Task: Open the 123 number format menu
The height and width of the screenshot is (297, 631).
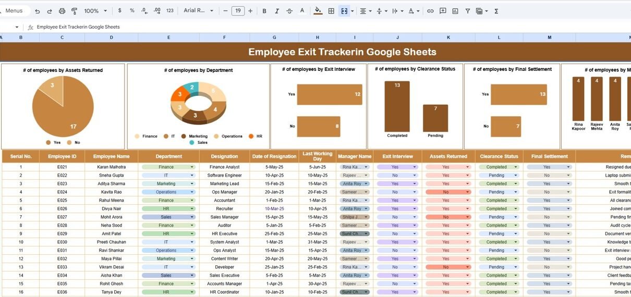Action: point(170,11)
